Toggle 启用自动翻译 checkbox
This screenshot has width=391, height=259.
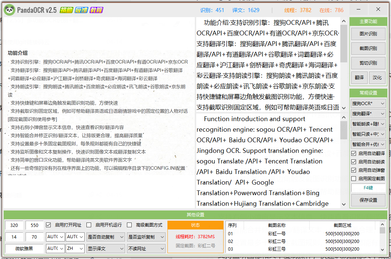(x=353, y=153)
